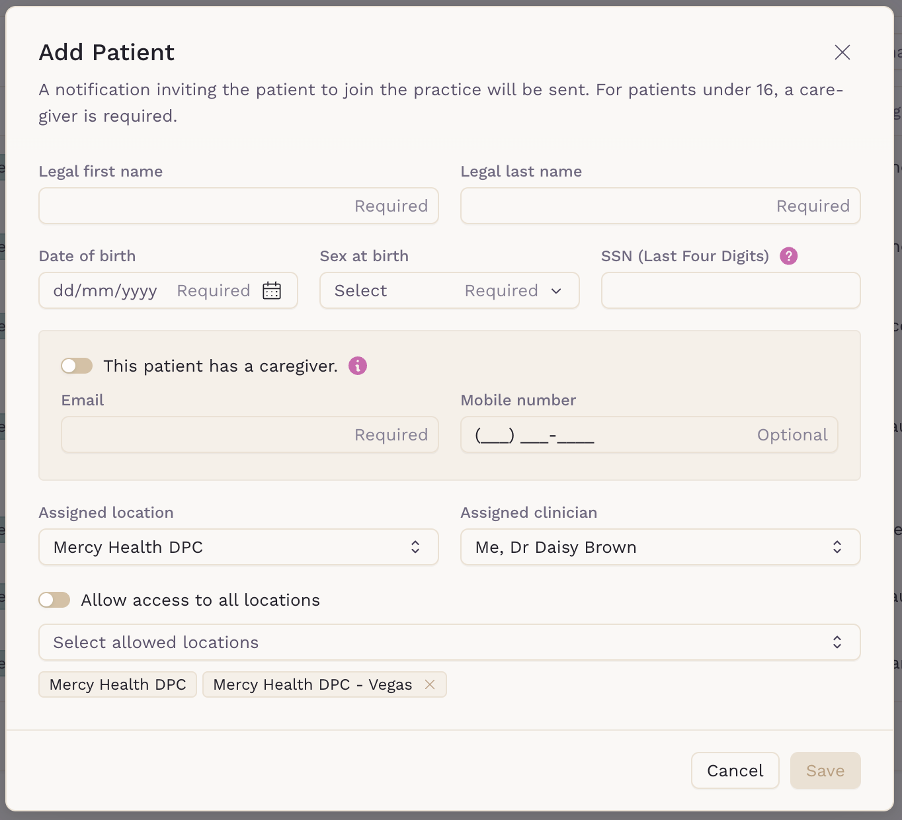The image size is (902, 820).
Task: Open the date of birth calendar picker
Action: [272, 290]
